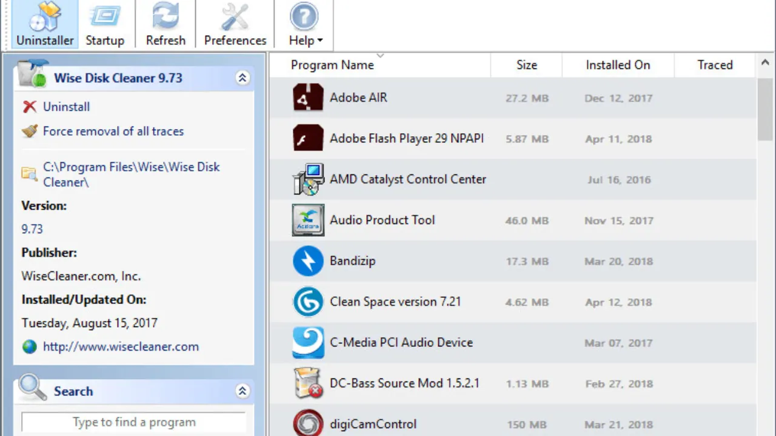Click the Mar 20, 2018 install date
Viewport: 776px width, 436px height.
click(618, 262)
